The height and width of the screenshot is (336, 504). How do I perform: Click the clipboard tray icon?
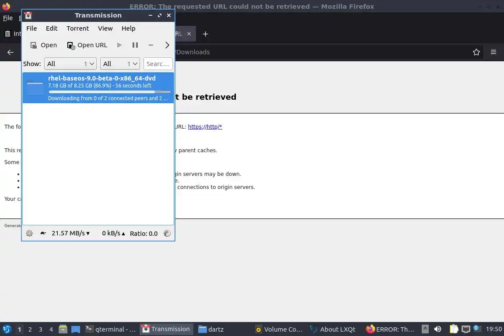pyautogui.click(x=454, y=329)
